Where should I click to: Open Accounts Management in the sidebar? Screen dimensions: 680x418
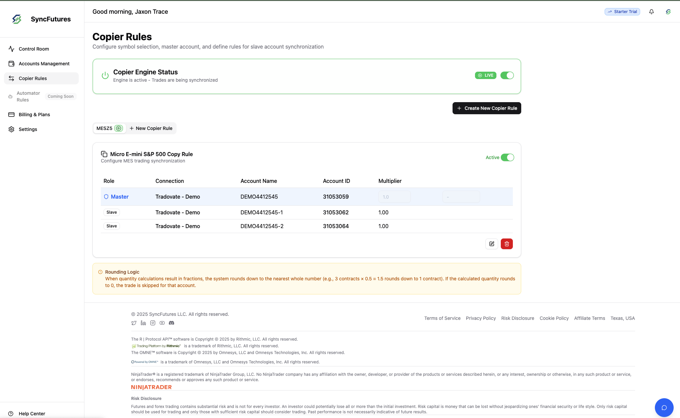pyautogui.click(x=44, y=64)
